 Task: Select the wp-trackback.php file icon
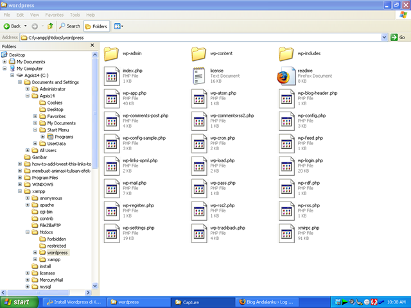pyautogui.click(x=199, y=234)
